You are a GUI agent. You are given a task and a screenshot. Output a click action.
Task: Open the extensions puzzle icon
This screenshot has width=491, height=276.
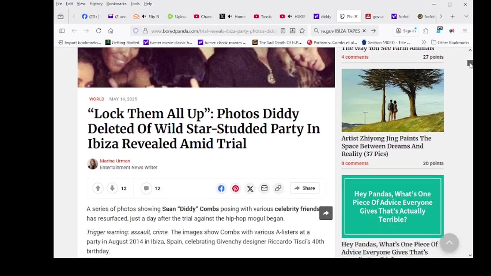[x=425, y=31]
